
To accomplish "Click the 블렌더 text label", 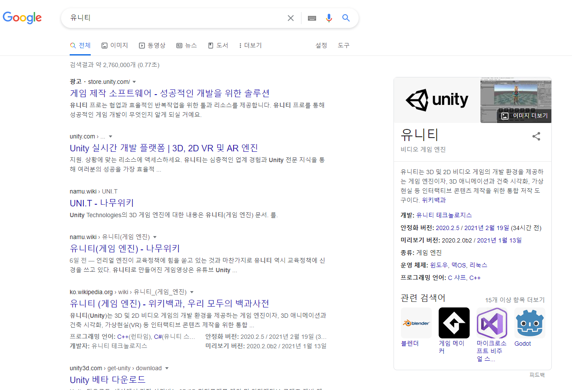I will click(410, 344).
